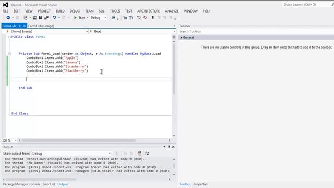Open the active documents list dropdown arrow
Screen dimensions: 334x188
click(174, 26)
